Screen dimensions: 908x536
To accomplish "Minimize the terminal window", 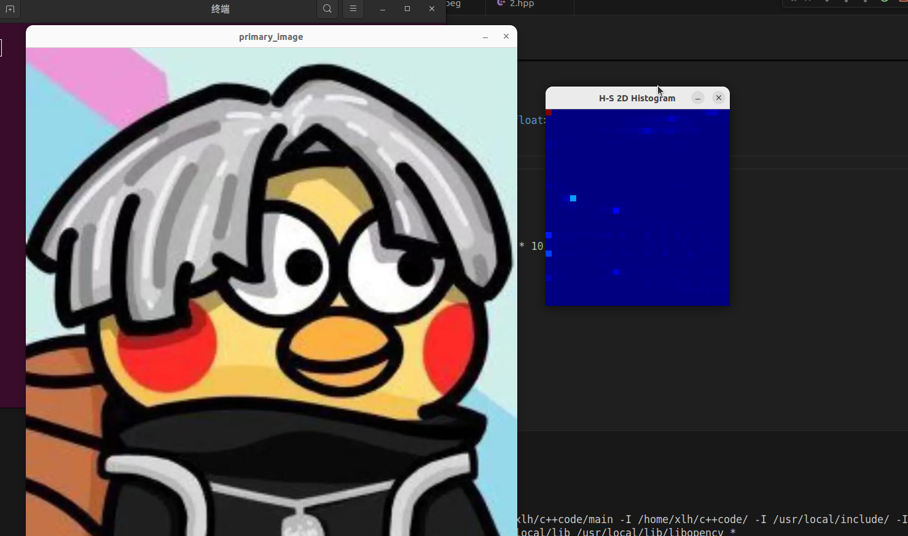I will click(383, 9).
